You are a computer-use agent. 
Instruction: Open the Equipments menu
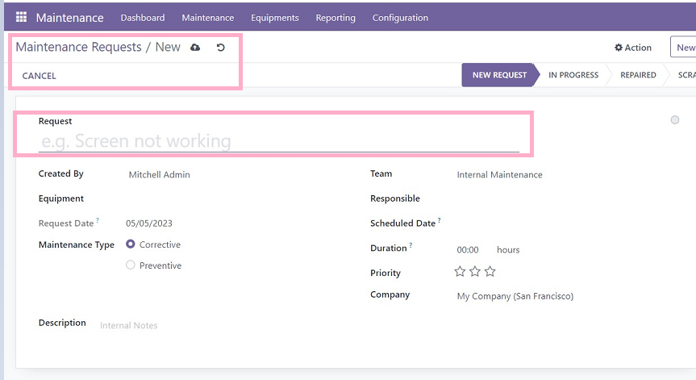click(275, 18)
